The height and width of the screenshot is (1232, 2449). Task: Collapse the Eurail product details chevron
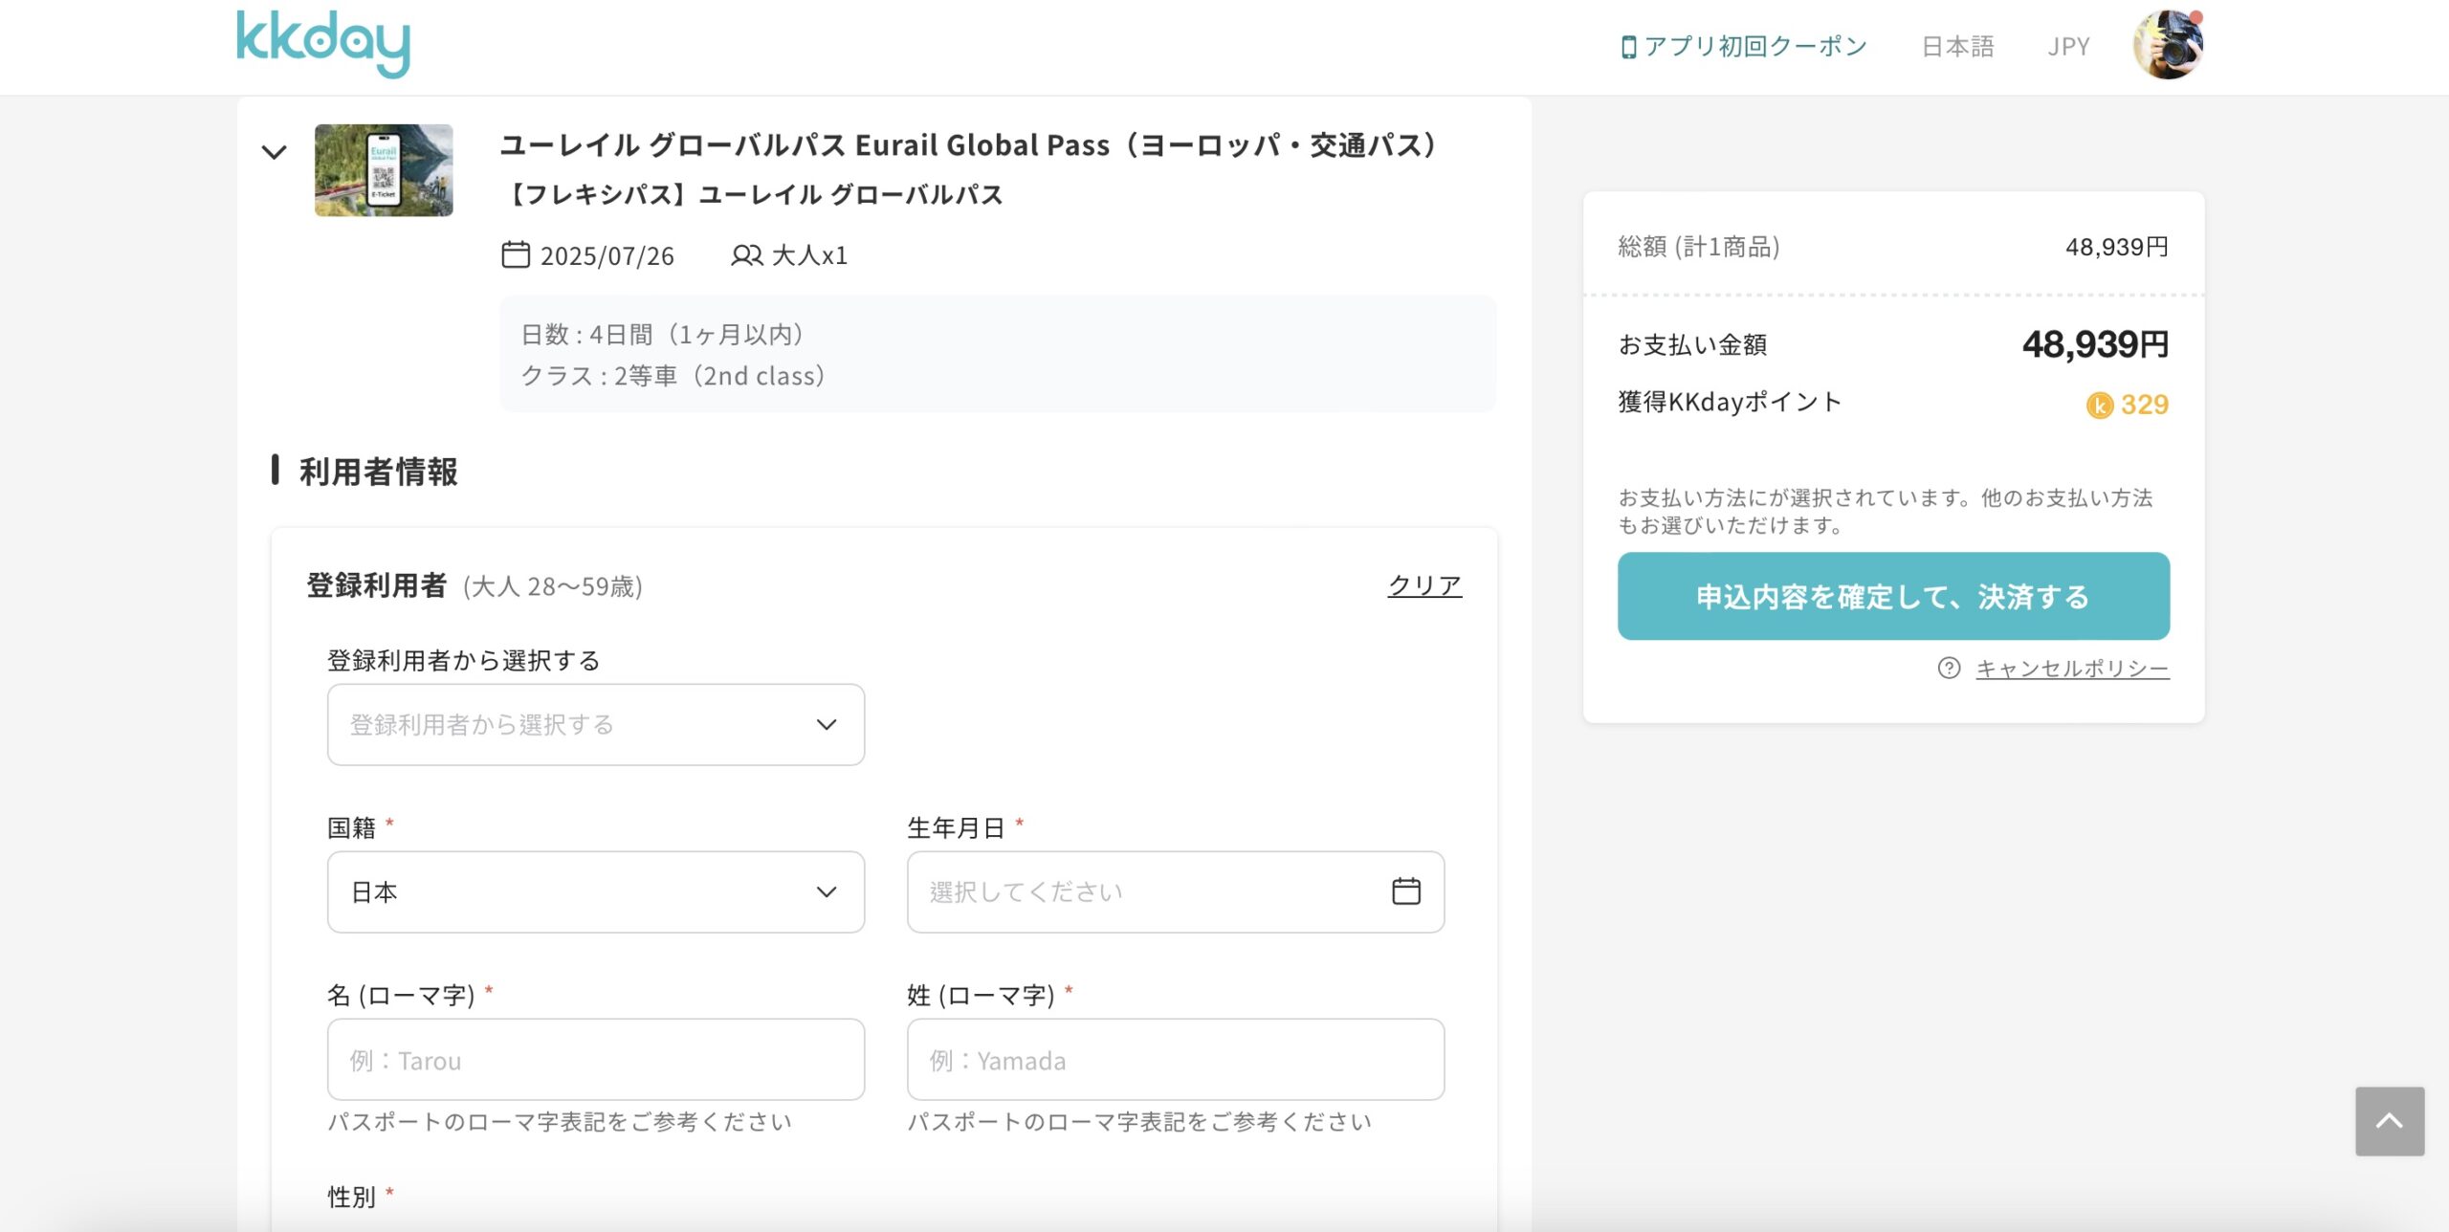[275, 153]
